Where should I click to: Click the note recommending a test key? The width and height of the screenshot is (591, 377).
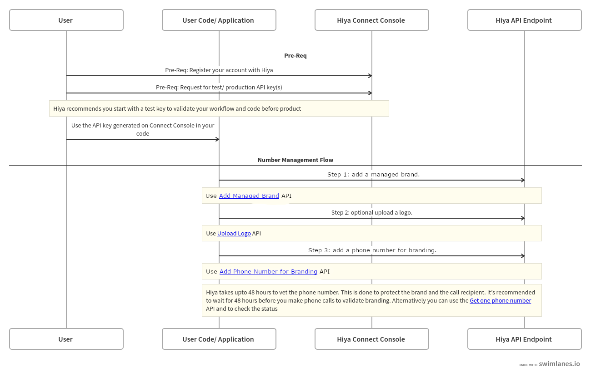tap(219, 108)
